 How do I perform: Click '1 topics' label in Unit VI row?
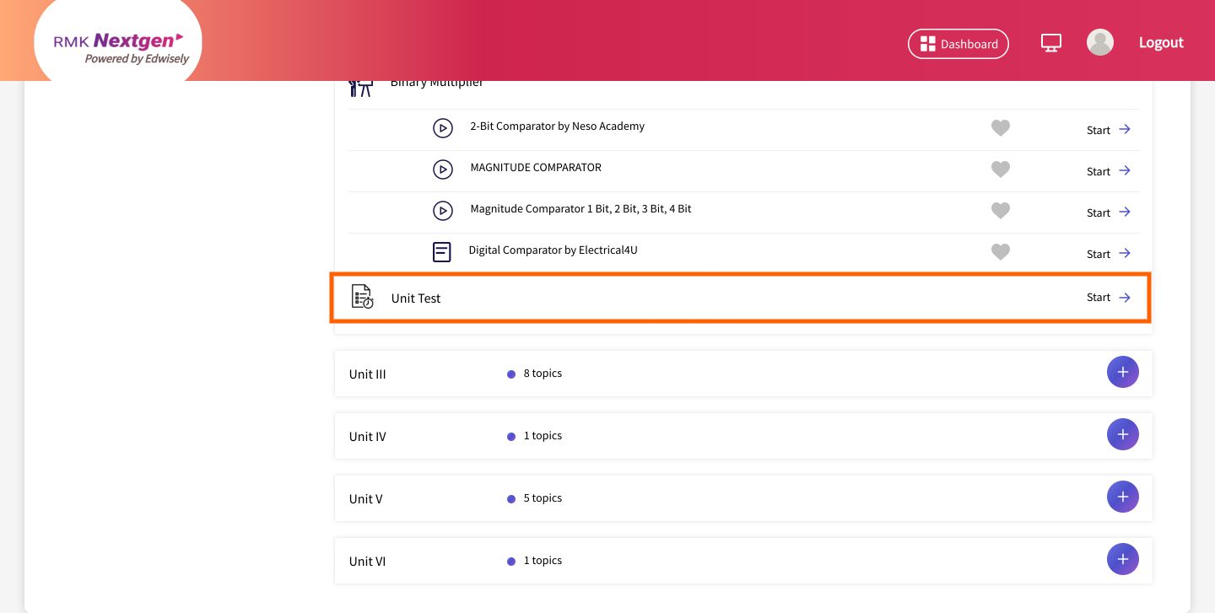pyautogui.click(x=543, y=560)
